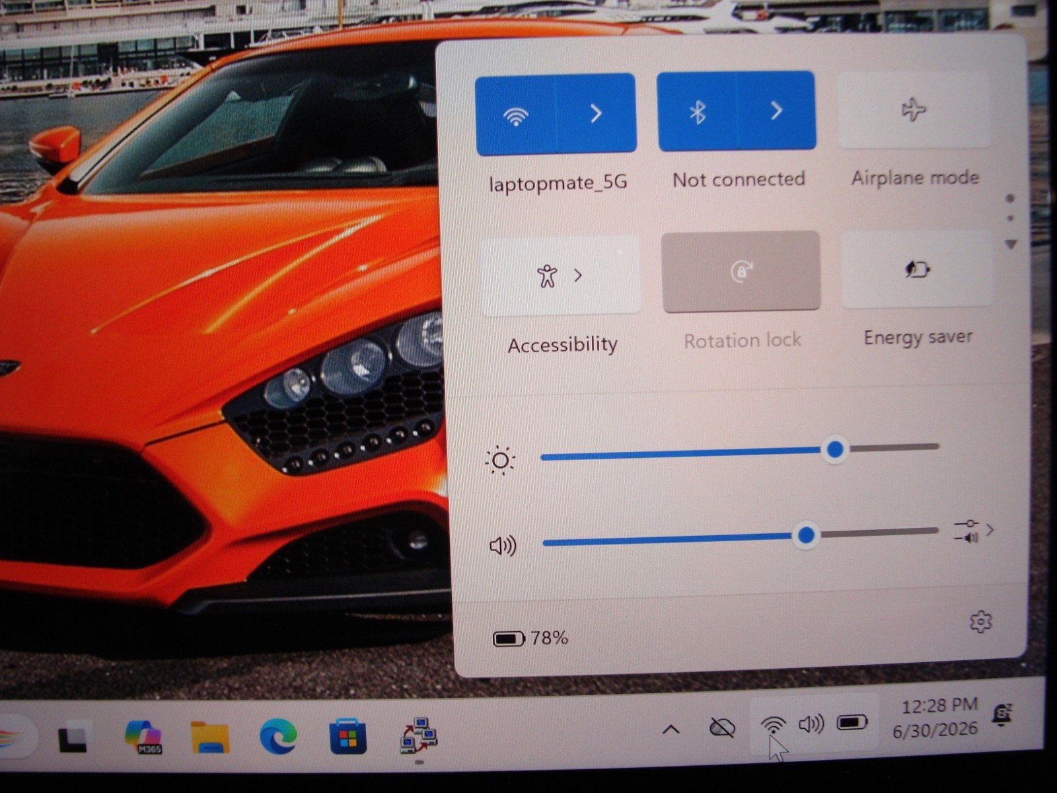
Task: Open the Microsoft Store taskbar icon
Action: [348, 736]
